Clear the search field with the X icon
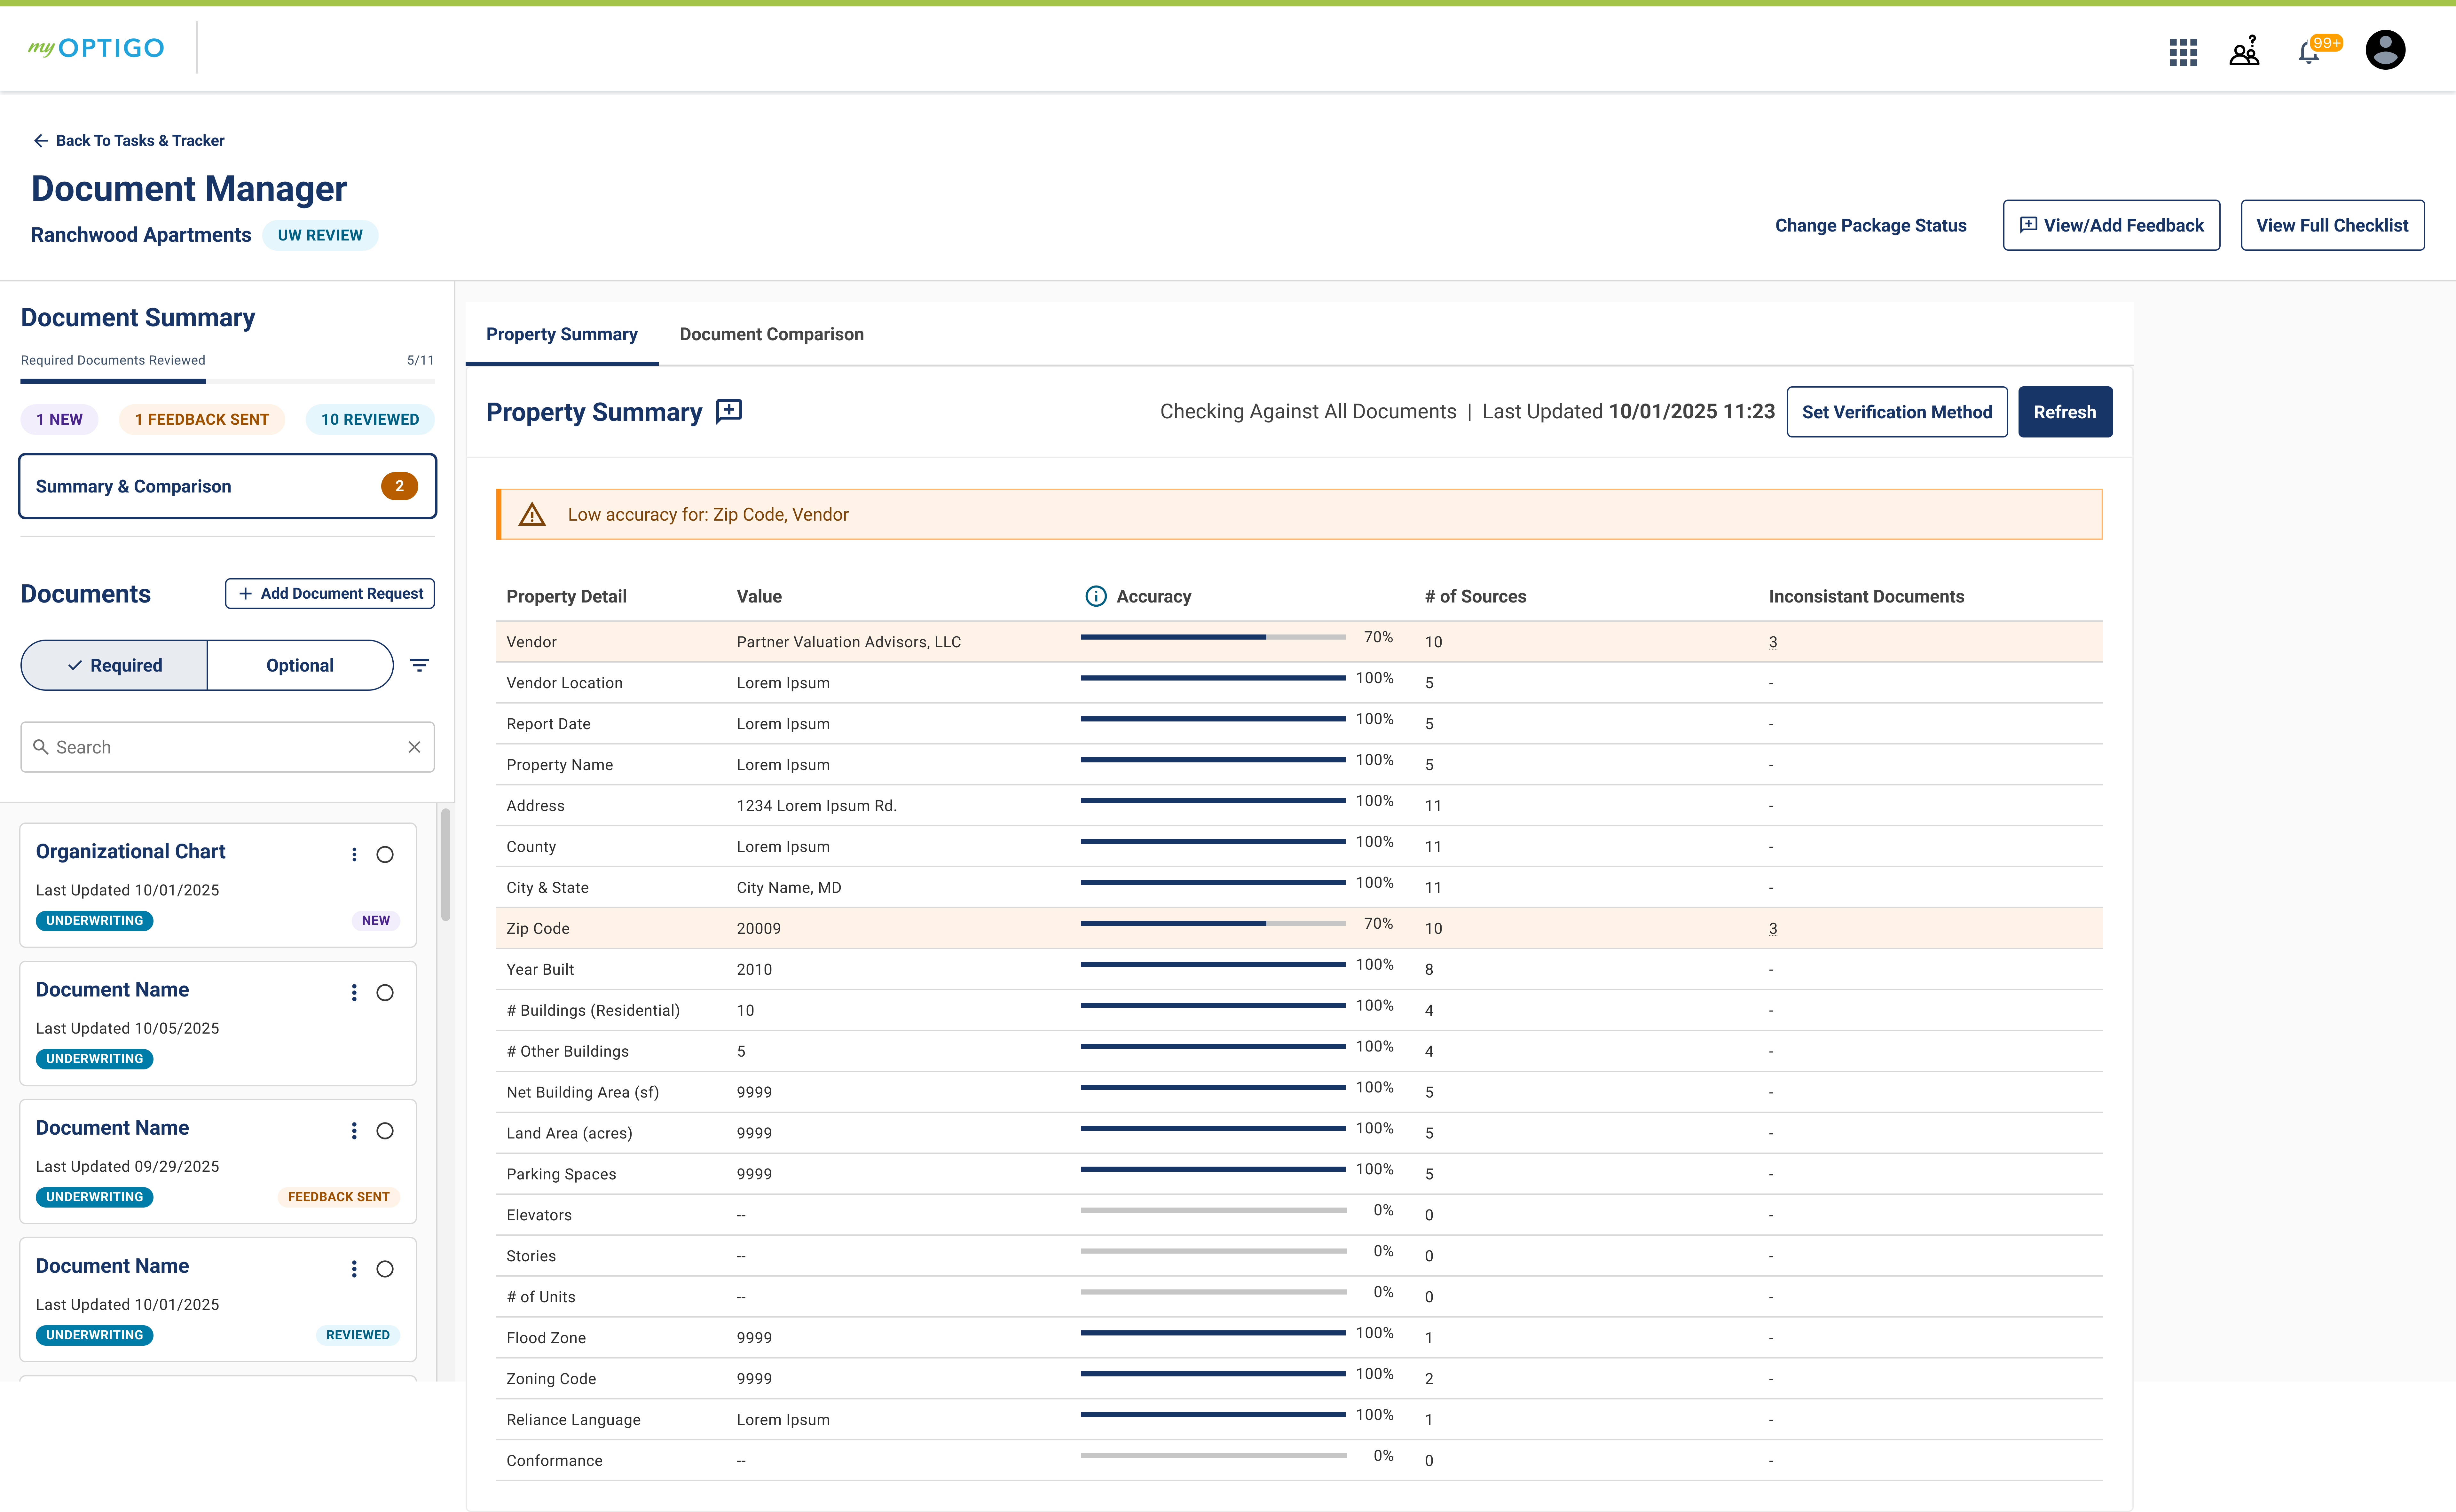Screen dimensions: 2456x1512 [414, 747]
